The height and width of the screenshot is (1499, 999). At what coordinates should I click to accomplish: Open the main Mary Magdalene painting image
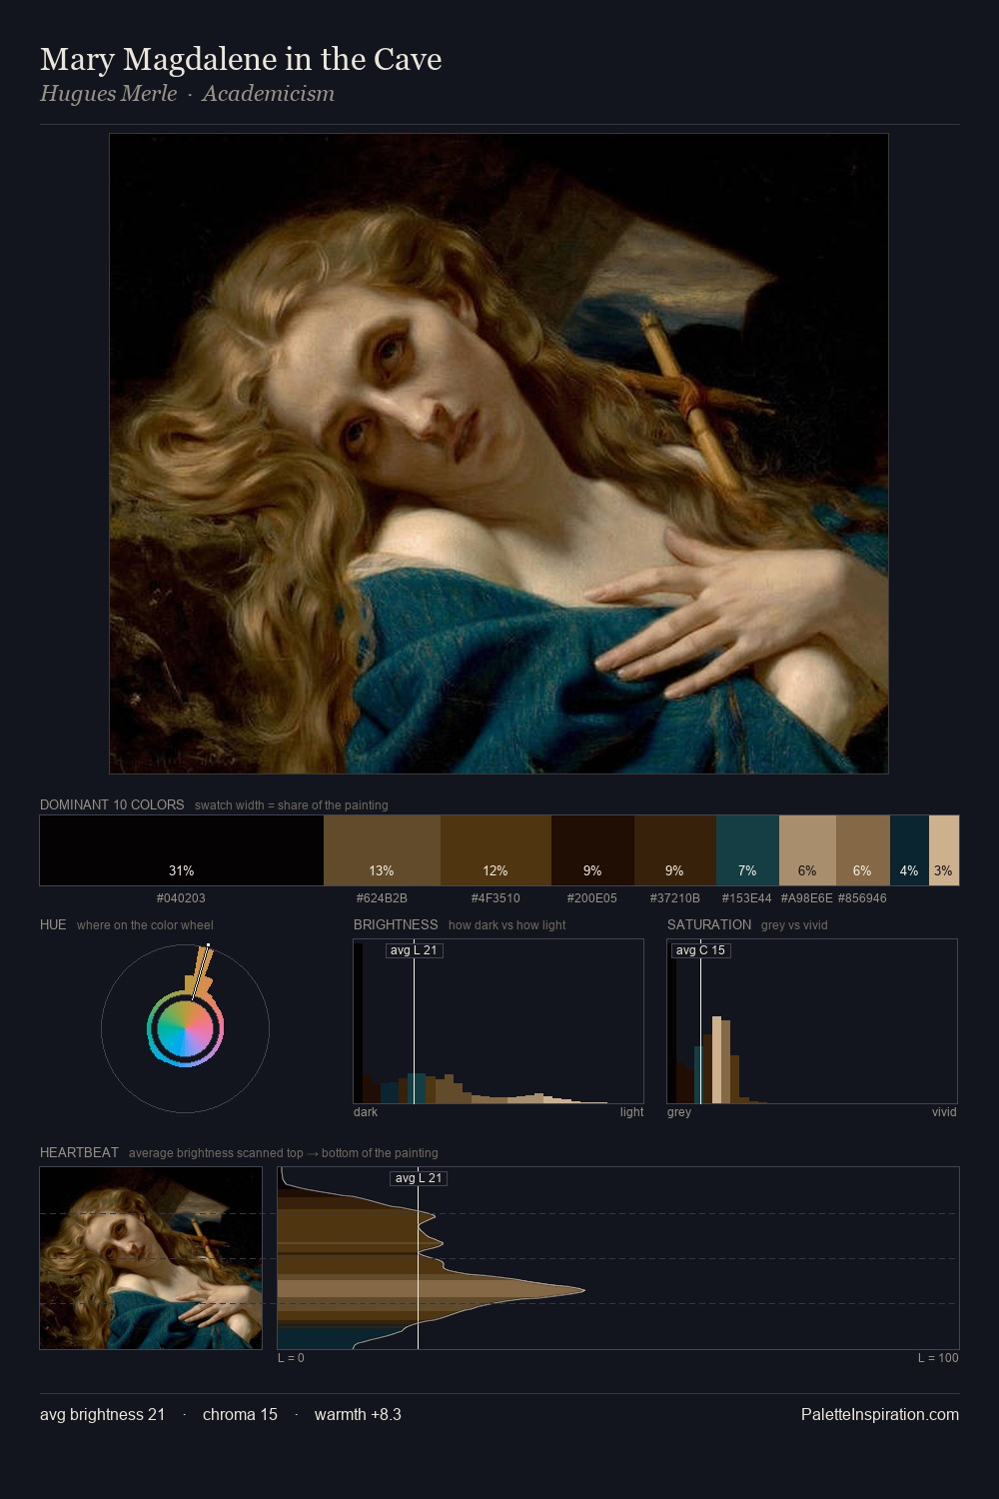tap(499, 454)
